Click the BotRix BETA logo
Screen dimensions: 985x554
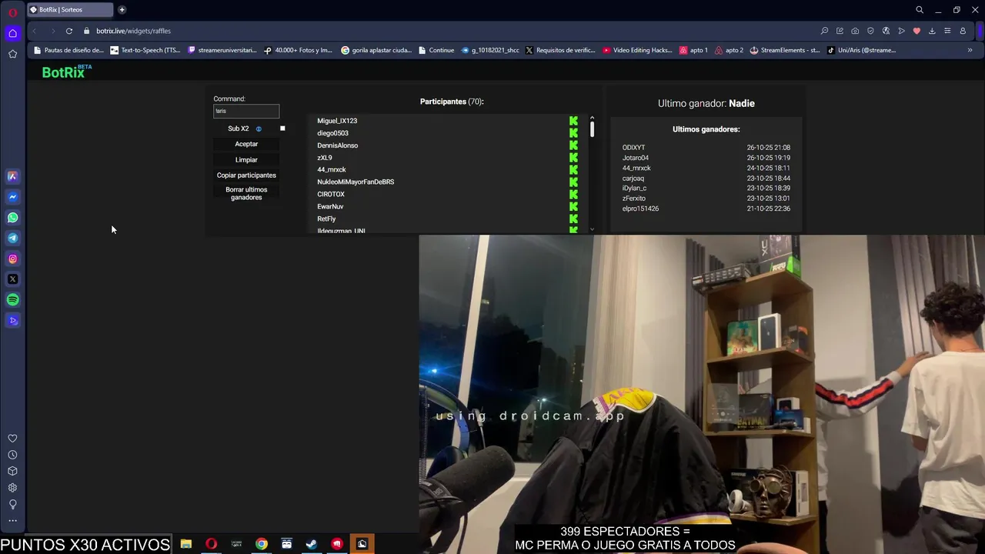[x=67, y=72]
